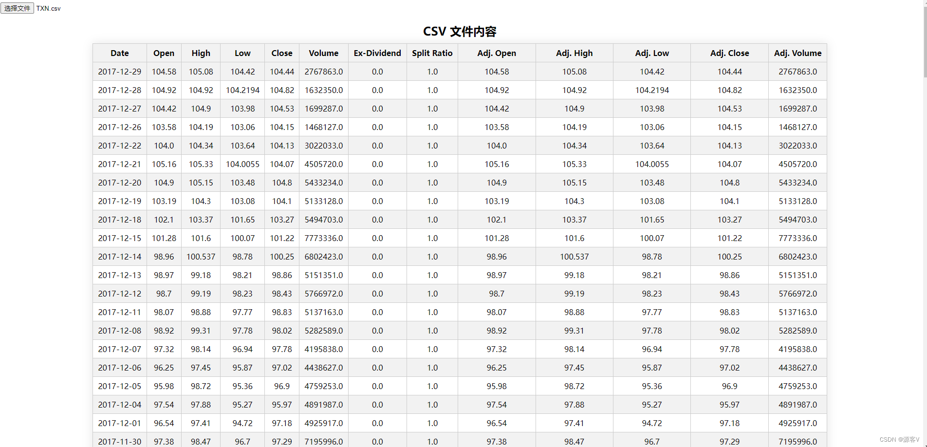Screen dimensions: 927x447
Task: Click the Adj. Low value 104.2194
Action: [x=652, y=90]
